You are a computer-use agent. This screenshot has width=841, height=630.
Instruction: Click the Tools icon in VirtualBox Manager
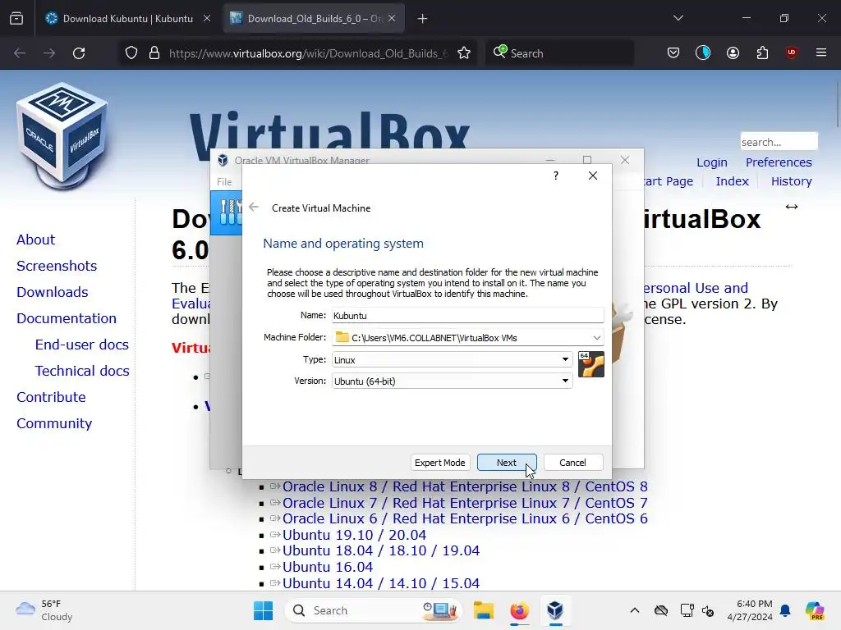(x=228, y=213)
